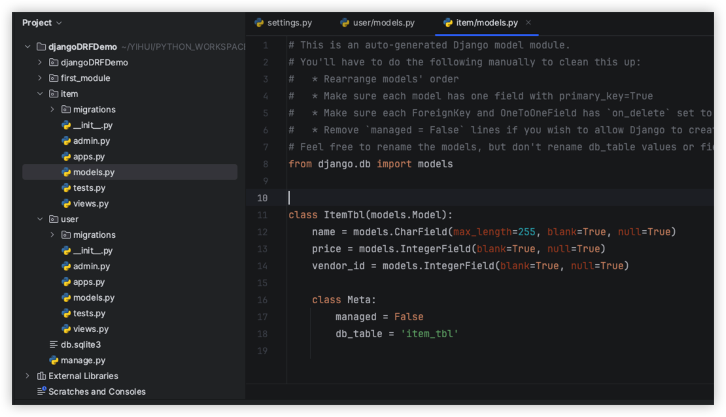726x417 pixels.
Task: Select apps.py in the user folder
Action: click(89, 282)
